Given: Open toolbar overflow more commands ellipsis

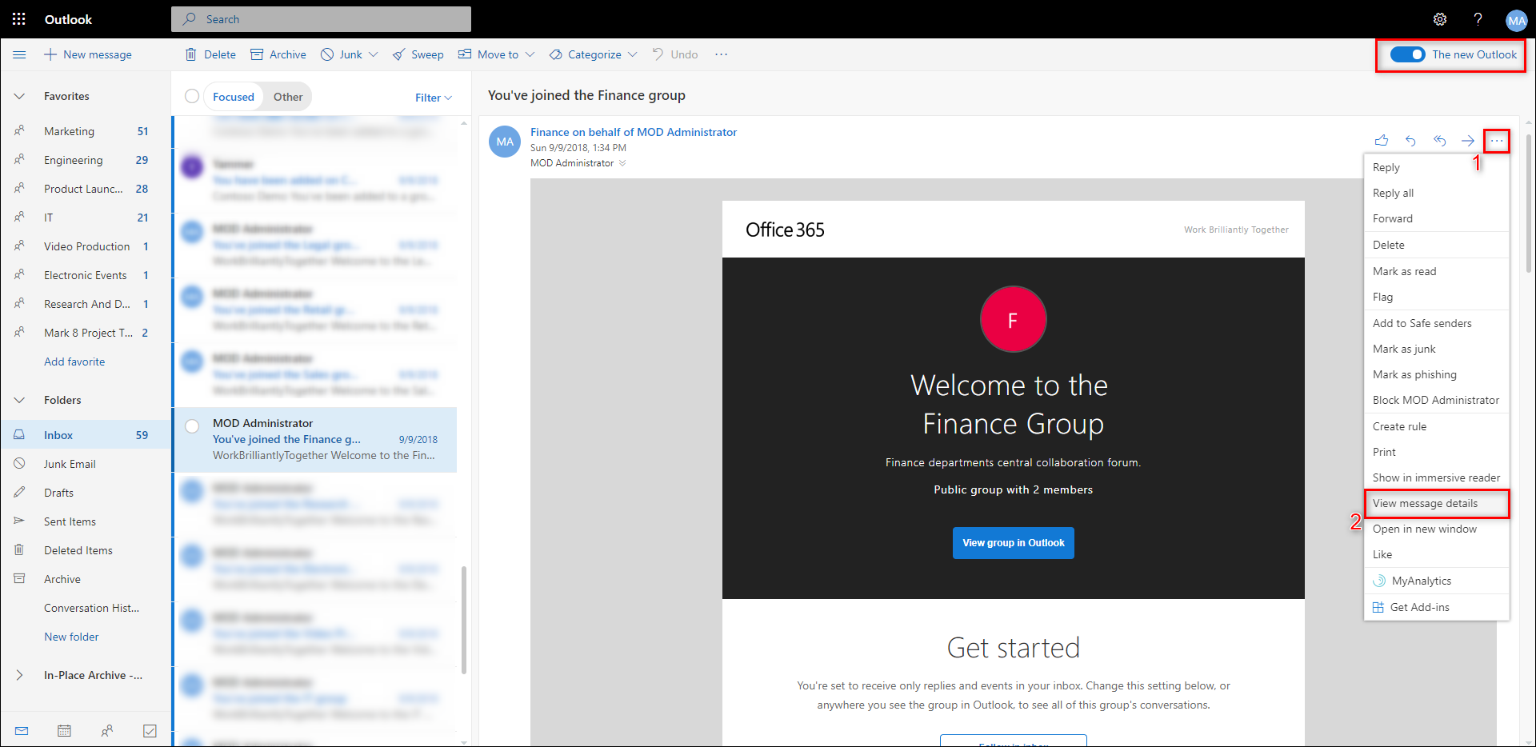Looking at the screenshot, I should click(722, 54).
